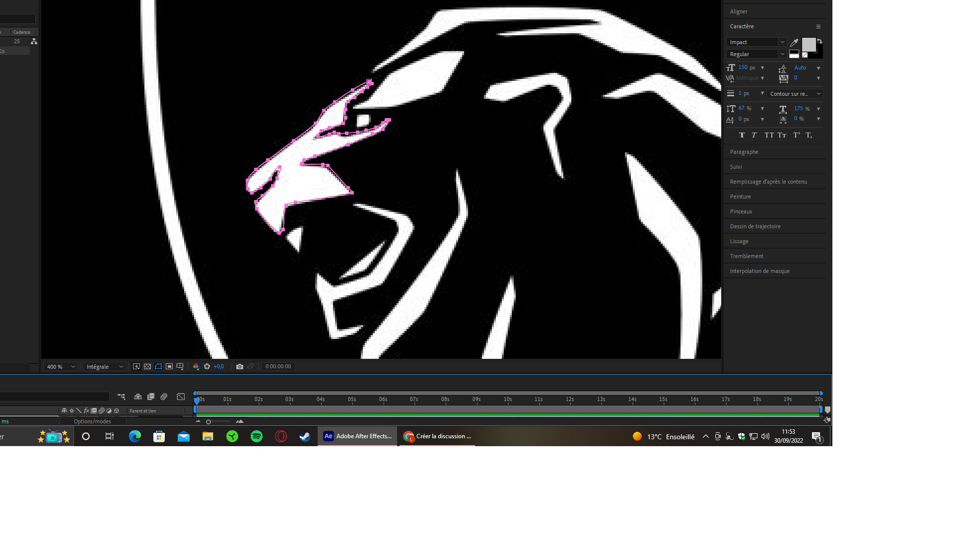Apply superscript text style

click(796, 135)
